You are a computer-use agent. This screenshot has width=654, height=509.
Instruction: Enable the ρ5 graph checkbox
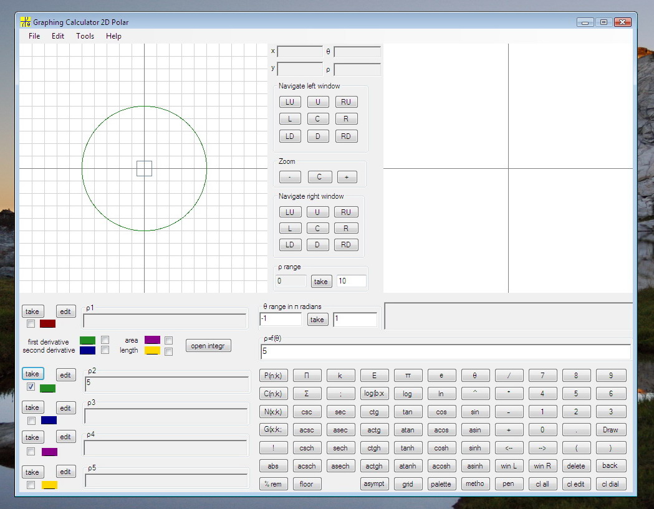click(x=31, y=485)
